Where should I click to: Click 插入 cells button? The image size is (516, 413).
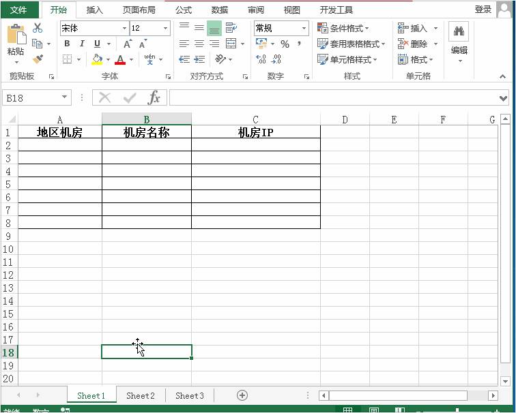click(413, 28)
